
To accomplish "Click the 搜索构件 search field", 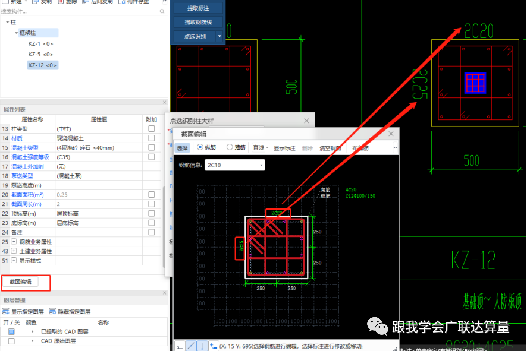I will click(x=79, y=11).
